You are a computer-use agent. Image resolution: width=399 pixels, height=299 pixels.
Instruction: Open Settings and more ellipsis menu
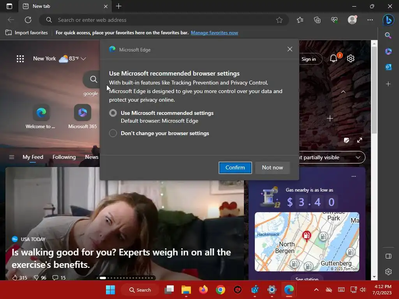pos(370,20)
